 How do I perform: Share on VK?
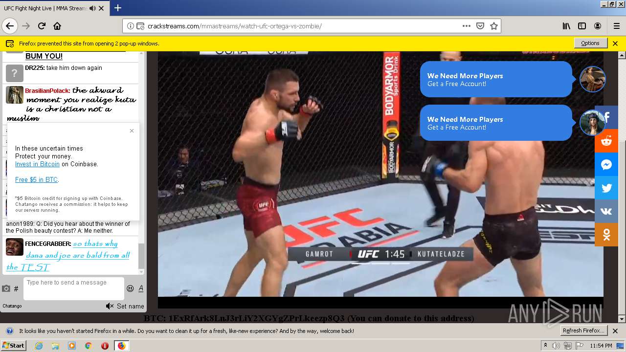[x=606, y=211]
